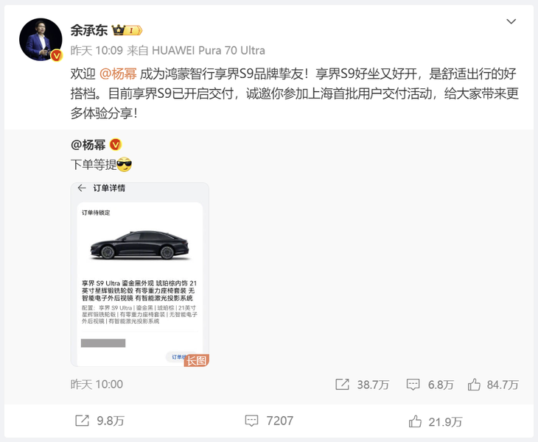Open the @杨幂 mention link
This screenshot has width=538, height=442.
[118, 74]
